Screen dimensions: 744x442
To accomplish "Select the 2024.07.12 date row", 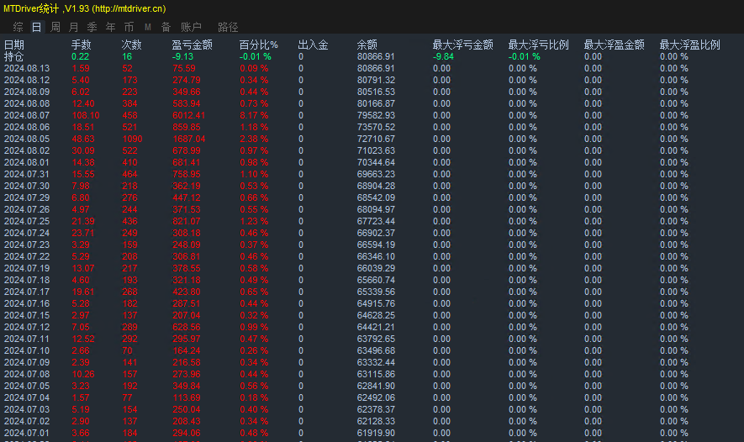I will click(x=27, y=327).
